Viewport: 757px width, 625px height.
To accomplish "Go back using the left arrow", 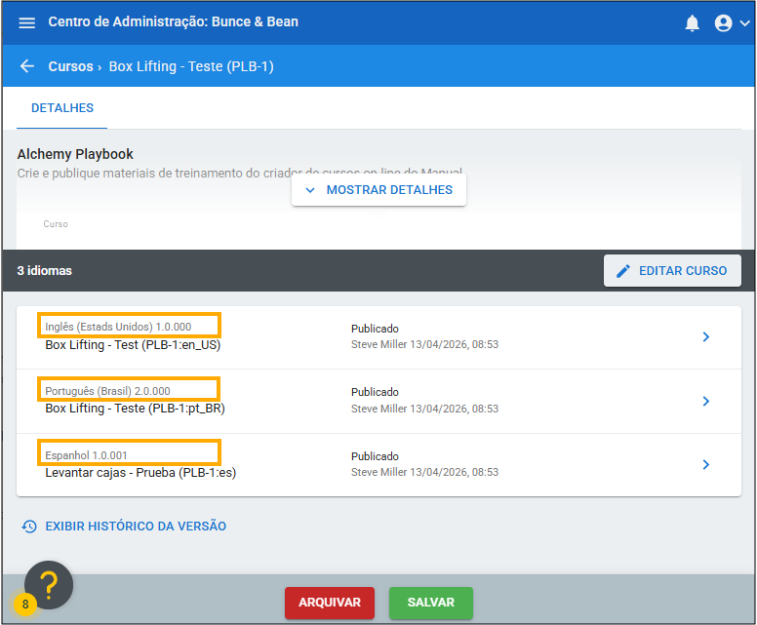I will click(x=26, y=66).
